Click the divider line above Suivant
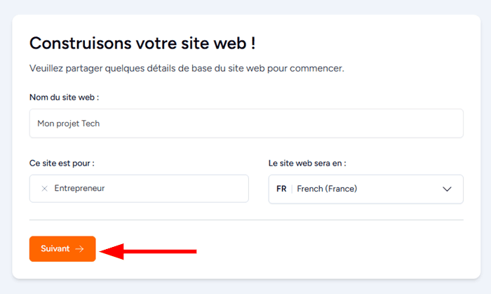This screenshot has width=491, height=294. [x=246, y=220]
